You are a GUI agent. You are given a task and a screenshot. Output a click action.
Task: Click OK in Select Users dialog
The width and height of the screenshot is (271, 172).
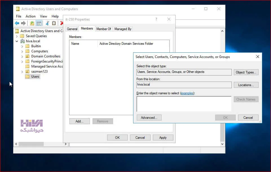[225, 117]
